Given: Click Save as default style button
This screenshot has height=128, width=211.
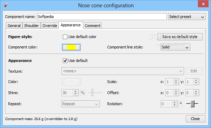Looking at the screenshot, I should point(180,37).
